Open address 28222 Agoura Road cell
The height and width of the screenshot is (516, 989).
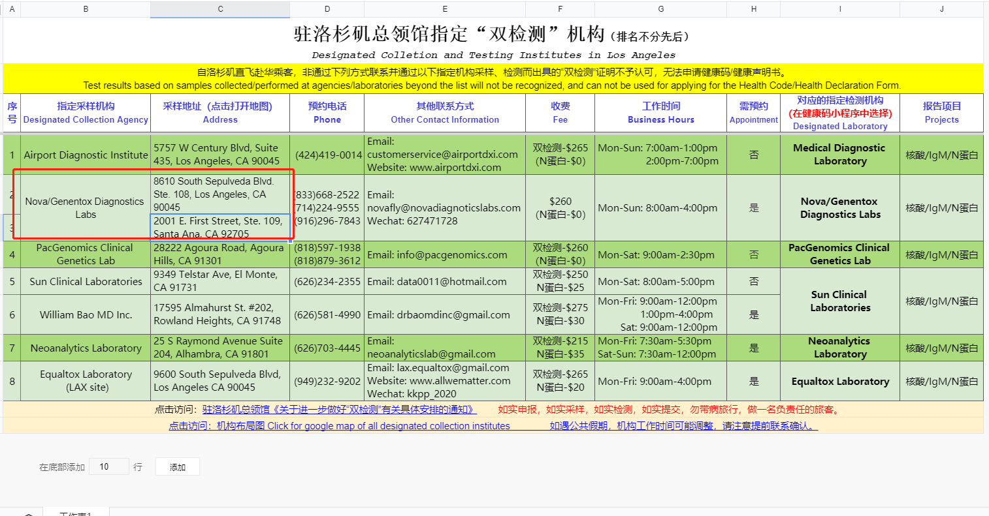coord(220,254)
